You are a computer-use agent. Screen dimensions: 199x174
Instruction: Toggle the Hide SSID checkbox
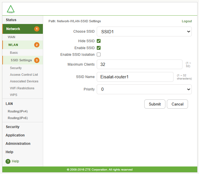coord(98,41)
